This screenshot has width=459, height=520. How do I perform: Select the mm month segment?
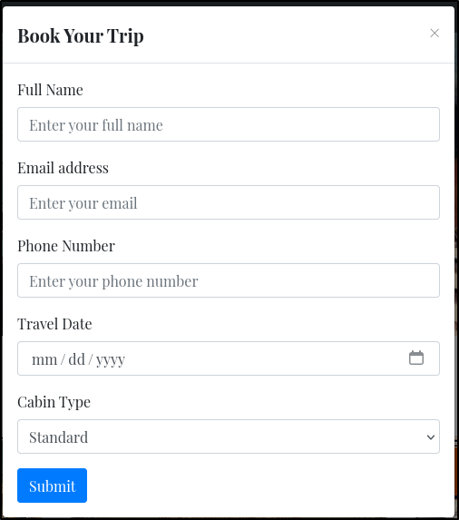(44, 359)
